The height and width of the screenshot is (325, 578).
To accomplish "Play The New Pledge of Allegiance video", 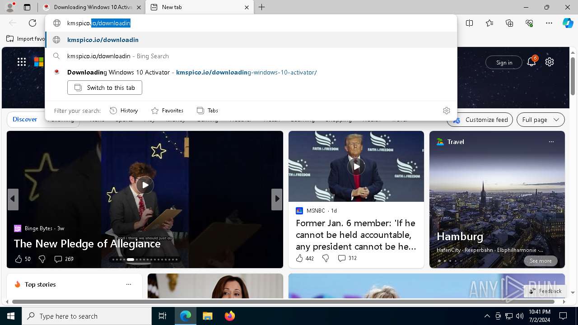I will (145, 185).
